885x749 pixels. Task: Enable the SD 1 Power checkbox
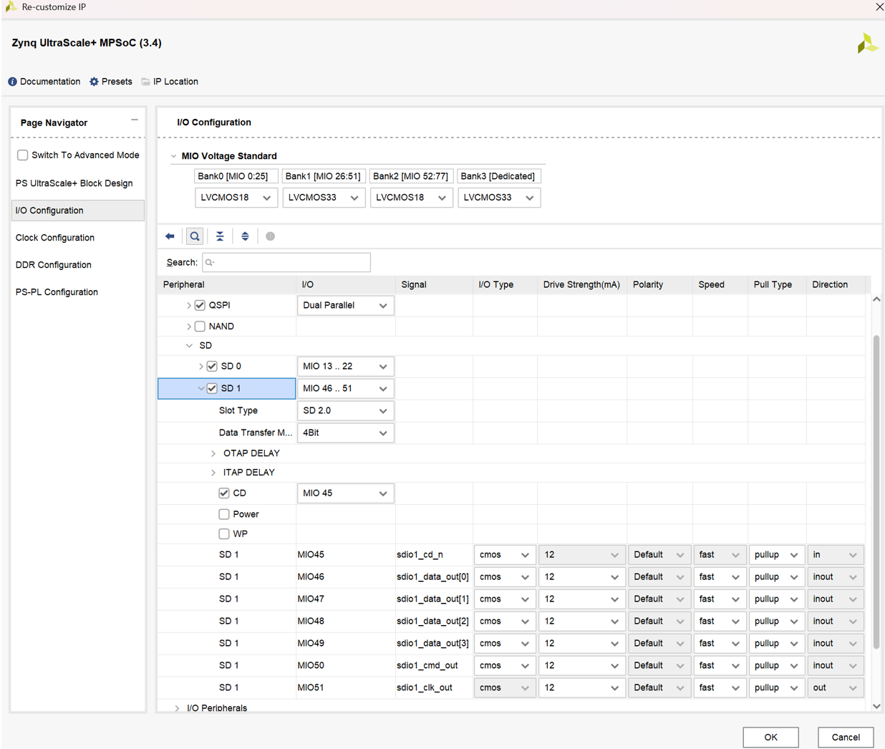click(224, 514)
